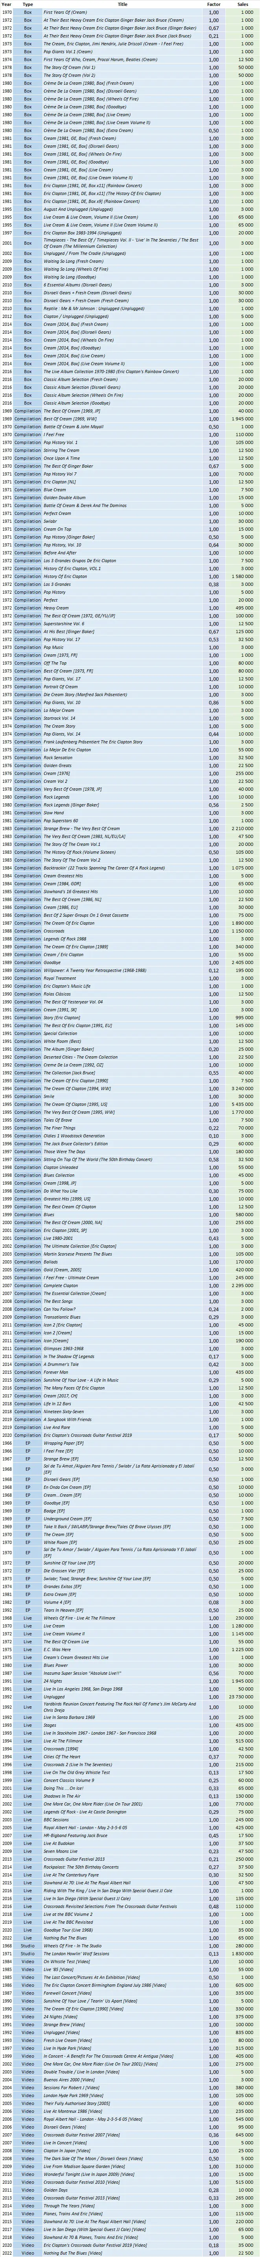Viewport: 260px width, 2257px height.
Task: Select 'Buenos Aires 2000 [Video]' title
Action: [x=69, y=2079]
